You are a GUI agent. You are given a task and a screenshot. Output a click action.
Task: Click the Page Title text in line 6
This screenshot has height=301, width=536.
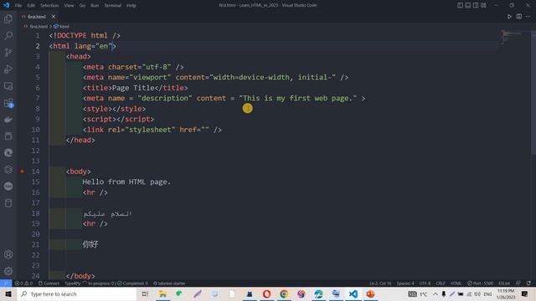pos(133,88)
